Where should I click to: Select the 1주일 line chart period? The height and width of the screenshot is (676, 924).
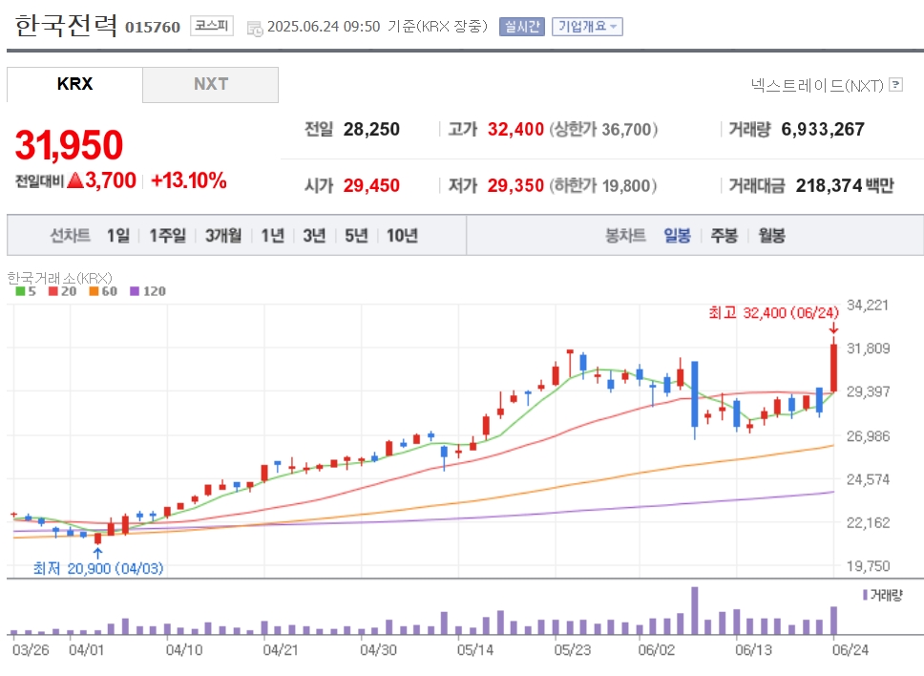pyautogui.click(x=167, y=236)
